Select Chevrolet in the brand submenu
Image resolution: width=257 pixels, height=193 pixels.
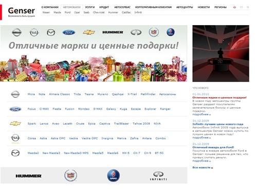tap(99, 12)
